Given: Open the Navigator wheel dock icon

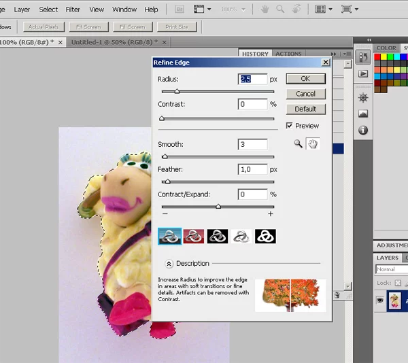Looking at the screenshot, I should tap(363, 98).
